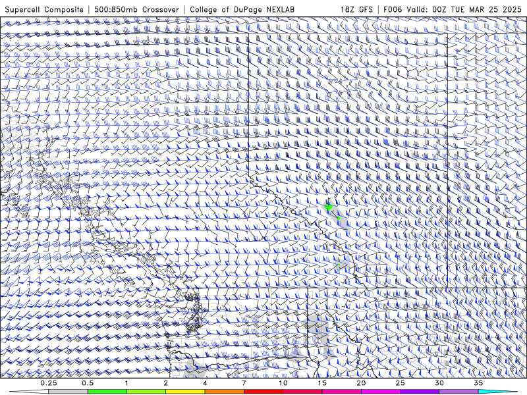Click the legend value 15
527x395 pixels.
point(322,383)
